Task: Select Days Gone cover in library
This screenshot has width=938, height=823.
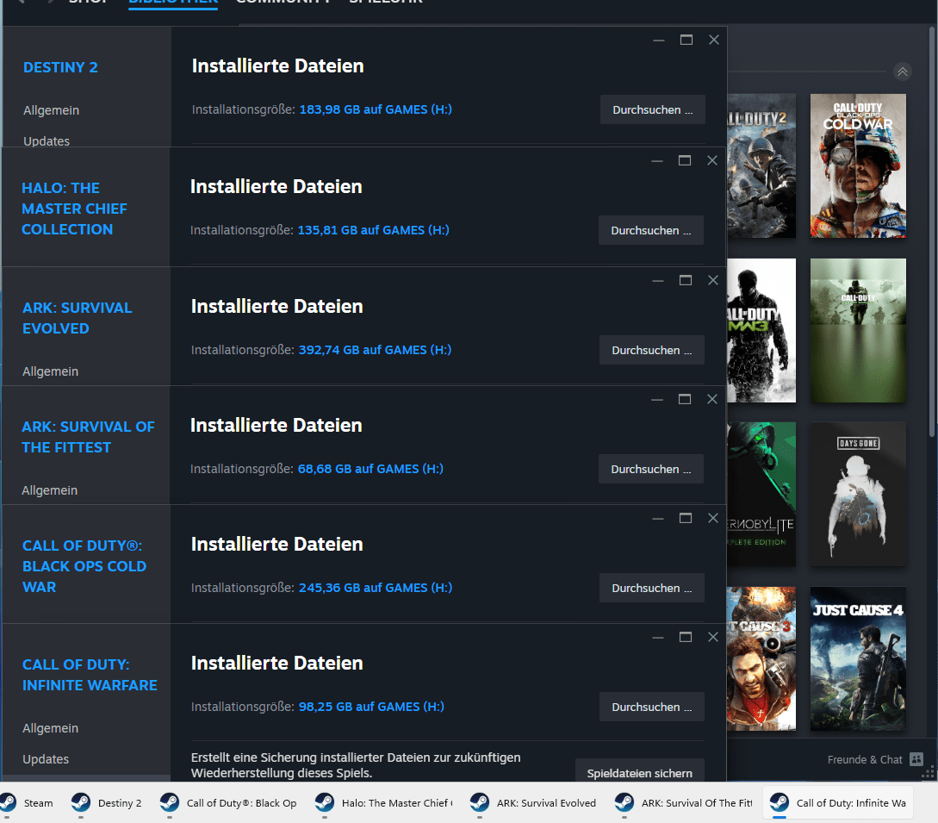Action: 858,495
